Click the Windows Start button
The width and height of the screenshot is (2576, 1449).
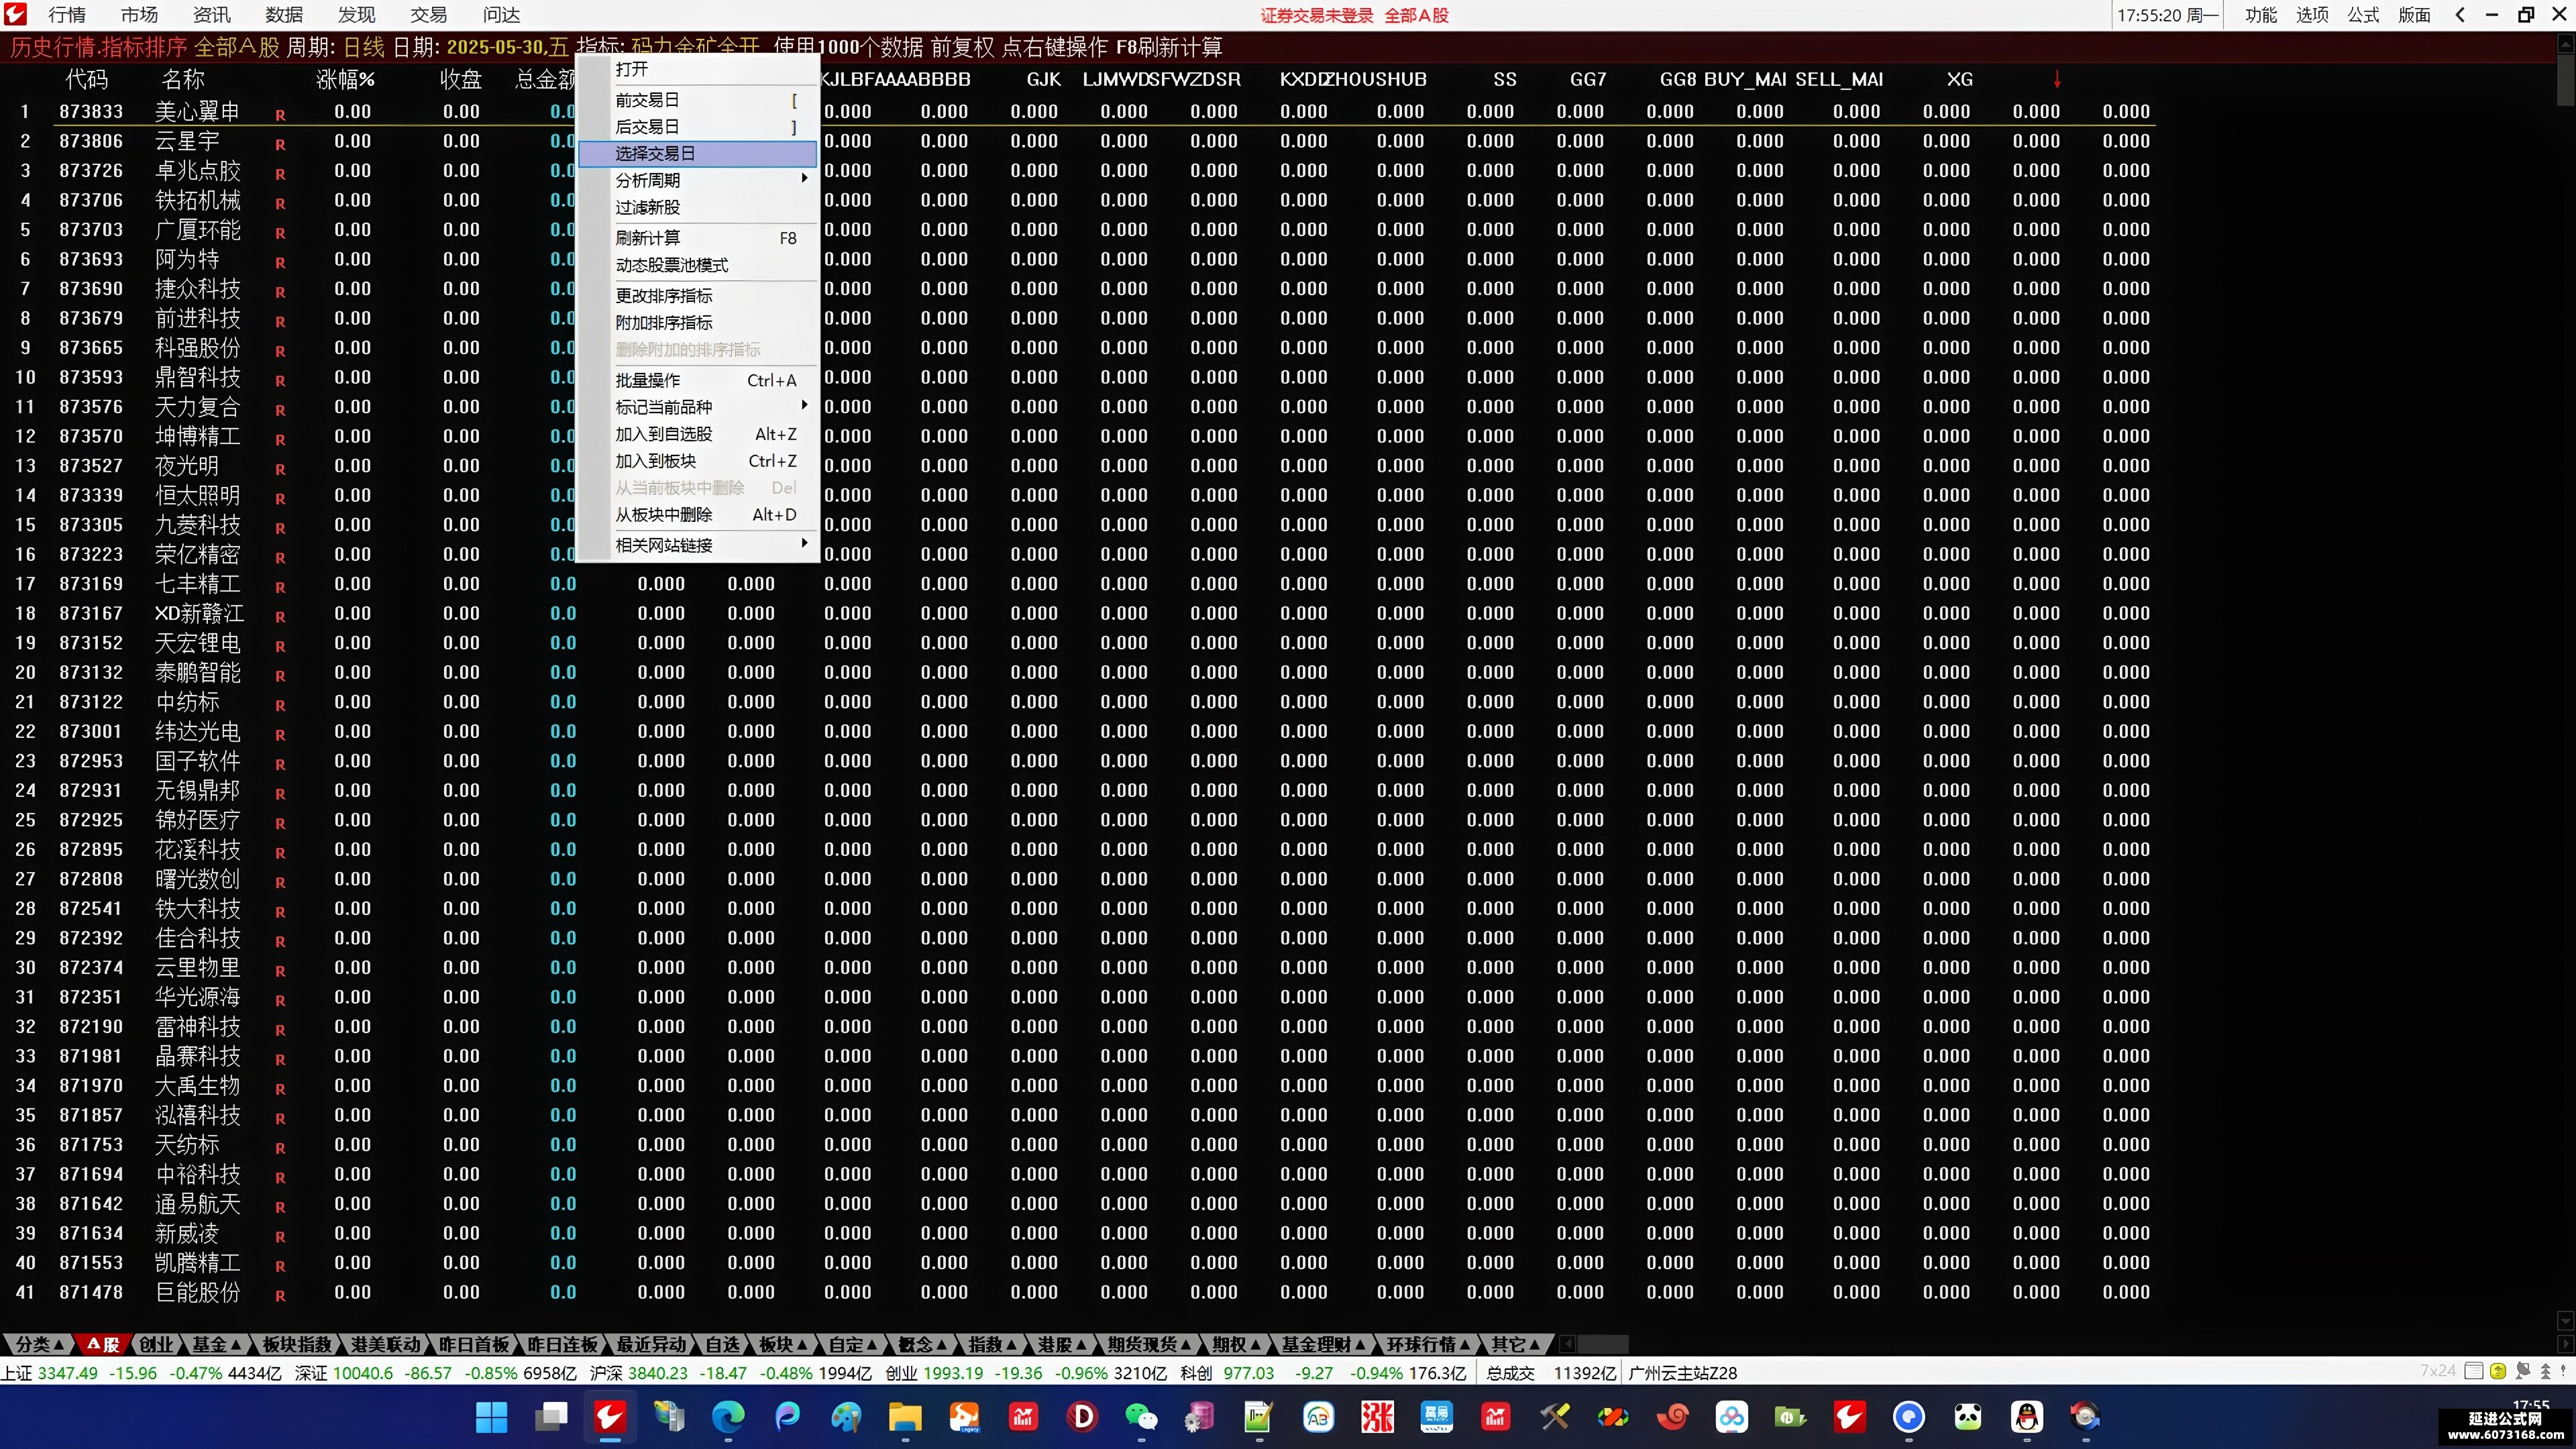point(492,1416)
